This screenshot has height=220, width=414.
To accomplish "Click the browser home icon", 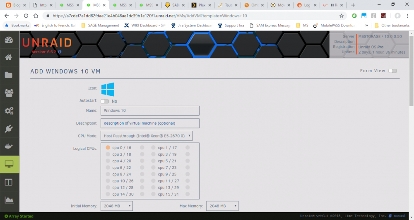I will click(x=36, y=16).
